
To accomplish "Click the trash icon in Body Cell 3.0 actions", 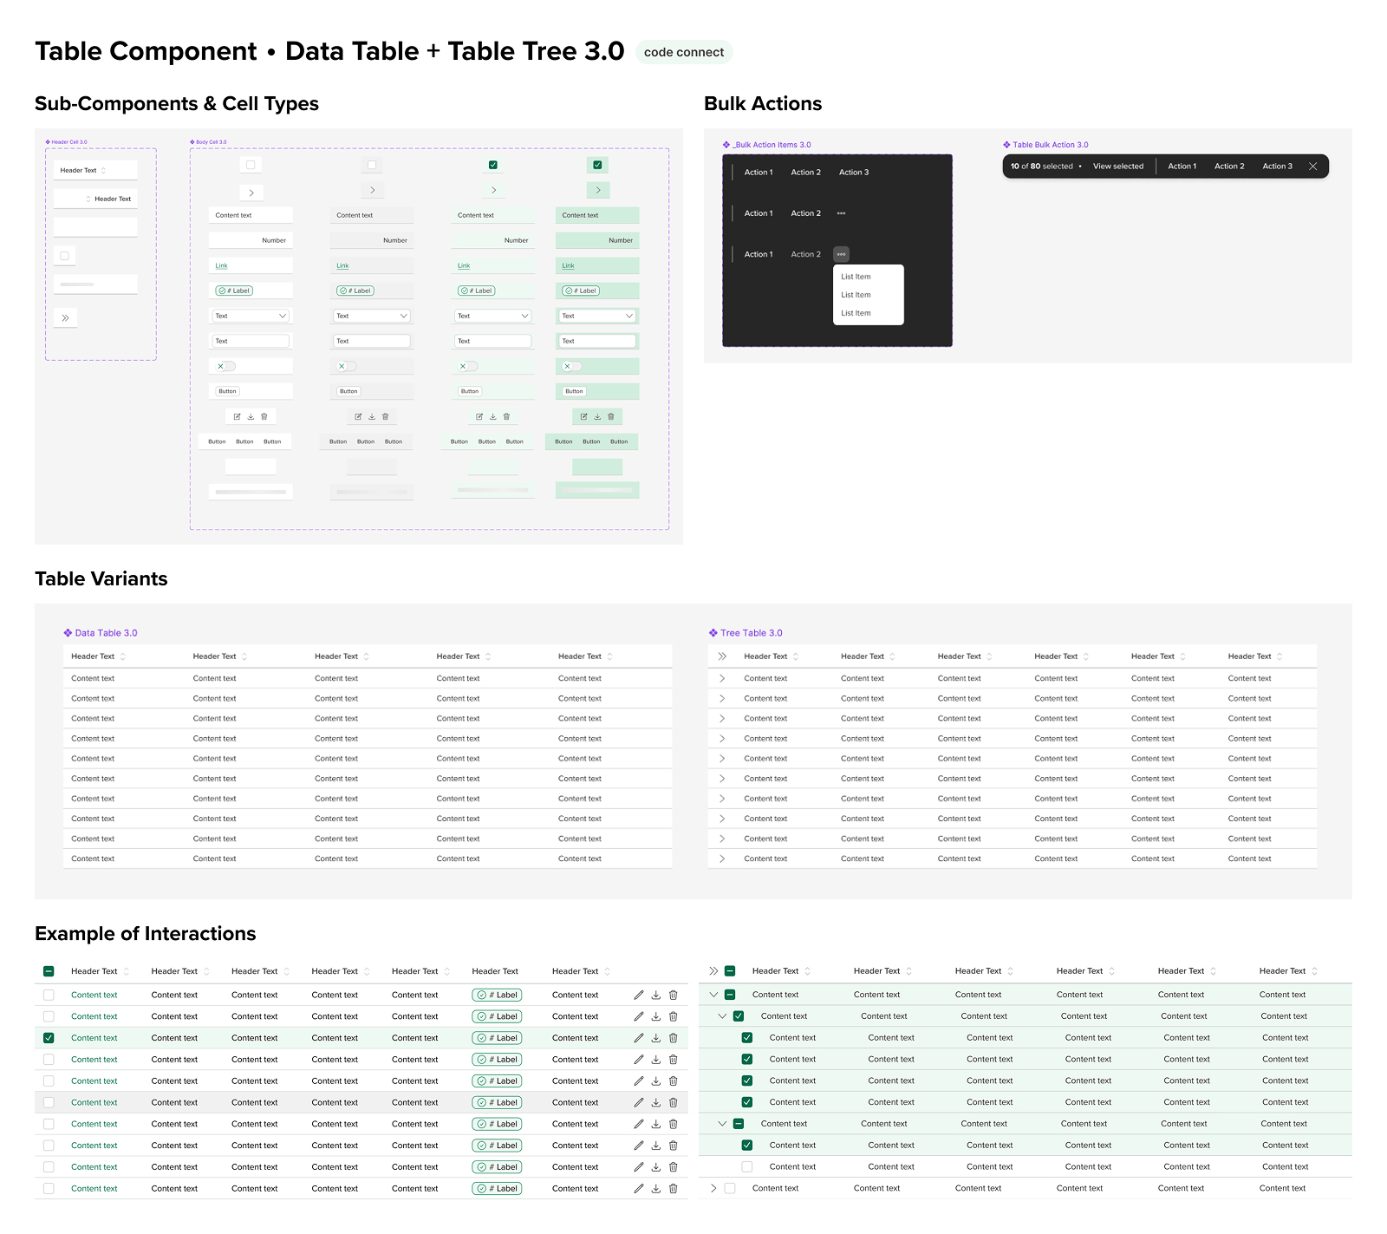I will coord(264,416).
